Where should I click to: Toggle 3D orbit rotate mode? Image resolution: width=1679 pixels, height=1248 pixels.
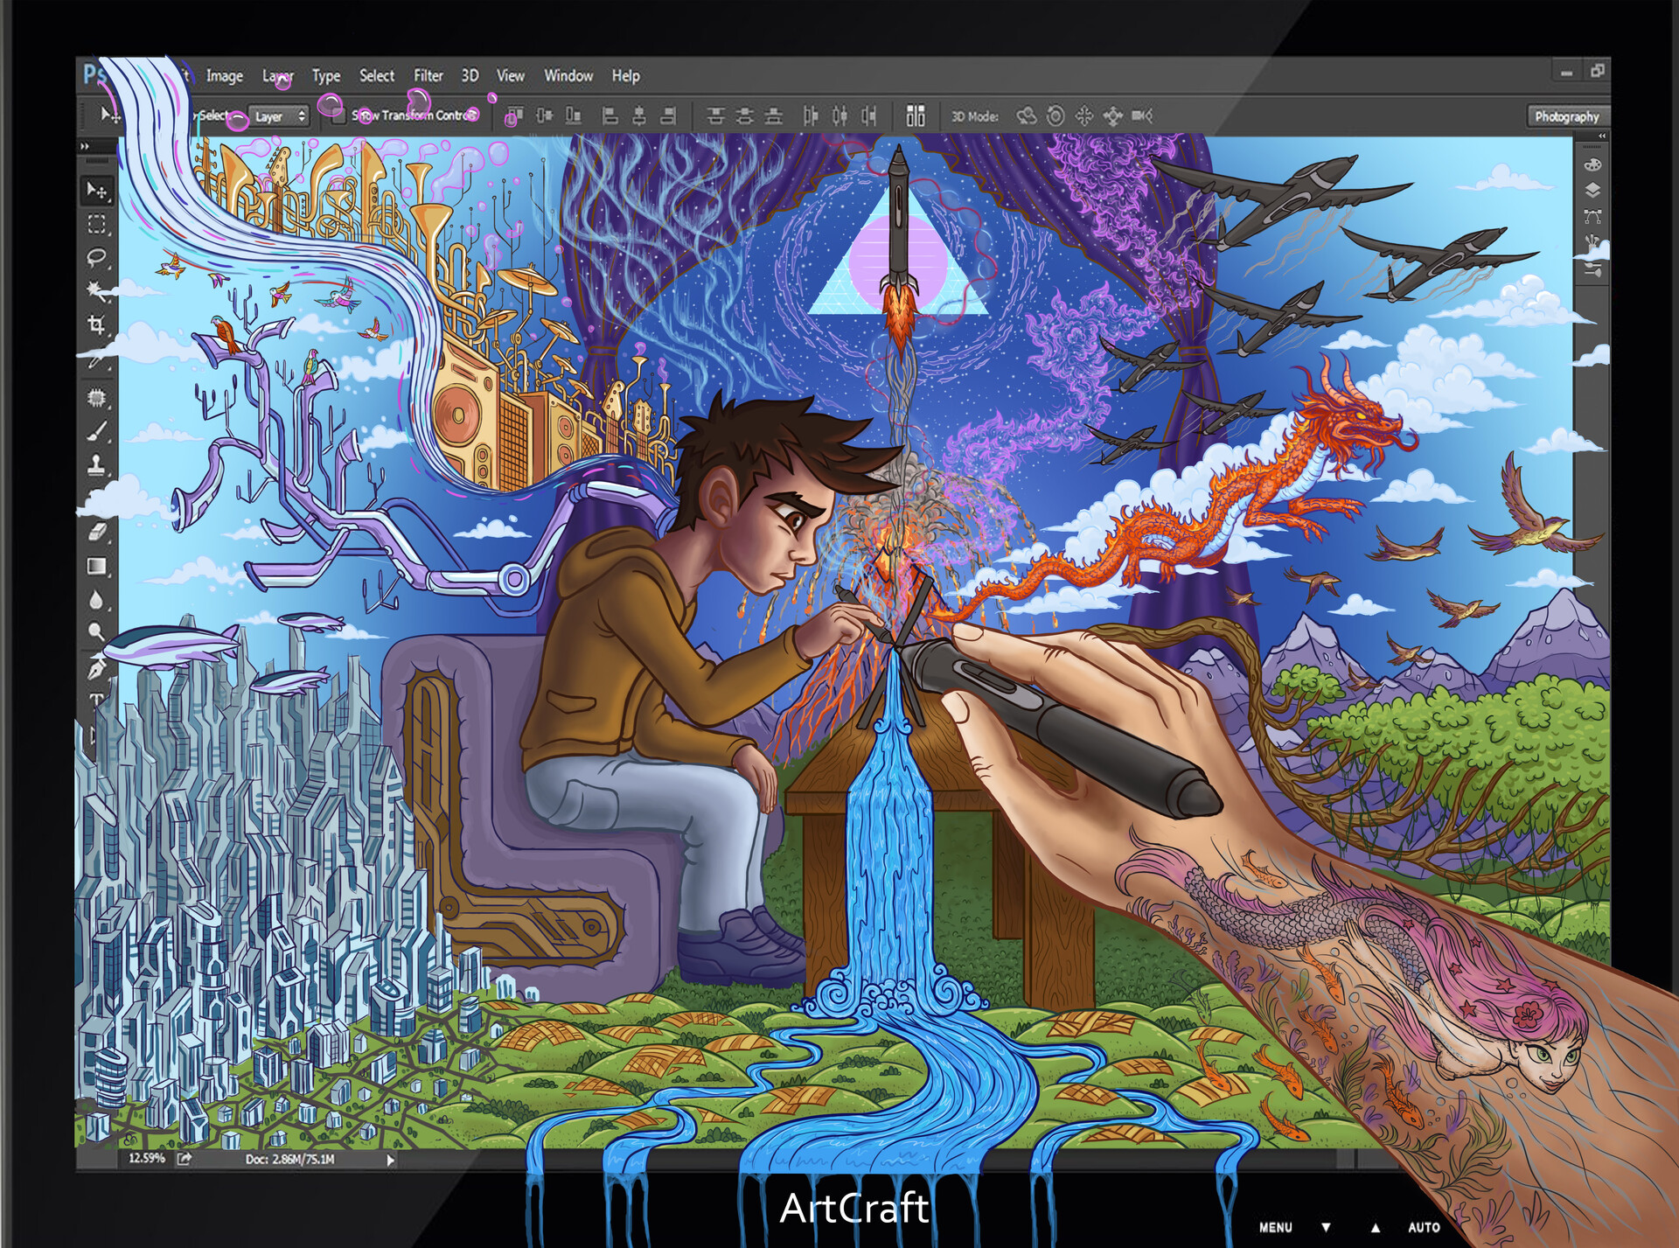tap(1027, 115)
